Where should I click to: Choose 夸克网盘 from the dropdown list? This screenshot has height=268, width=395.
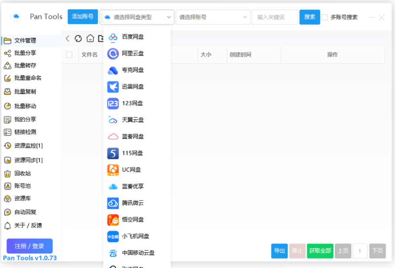pos(137,70)
